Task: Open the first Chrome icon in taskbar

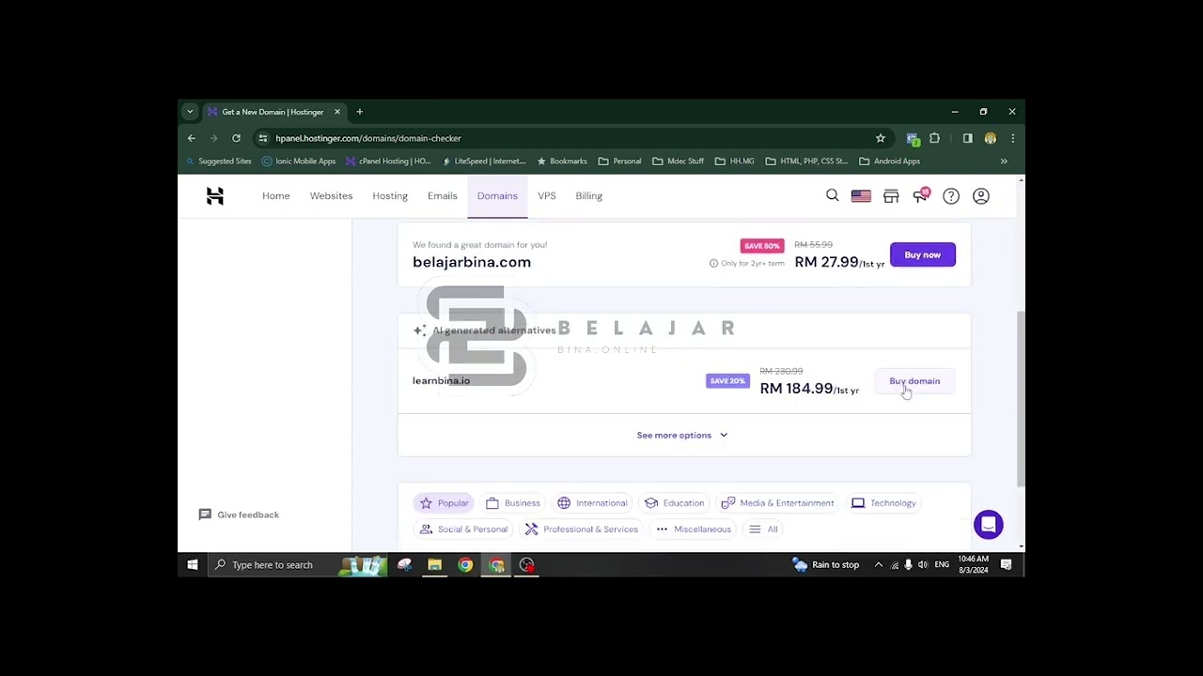Action: 465,564
